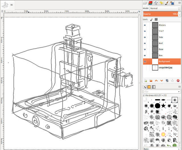Switch to the Channels tab
The width and height of the screenshot is (182, 150).
(151, 3)
